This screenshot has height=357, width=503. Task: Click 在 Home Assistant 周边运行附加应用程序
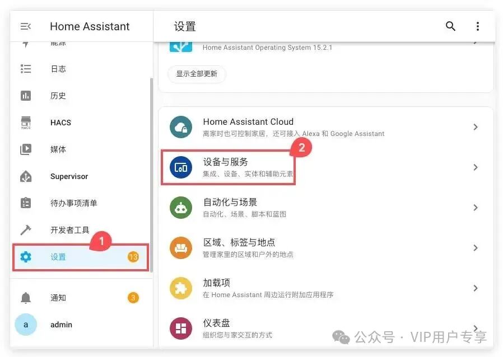pos(268,295)
